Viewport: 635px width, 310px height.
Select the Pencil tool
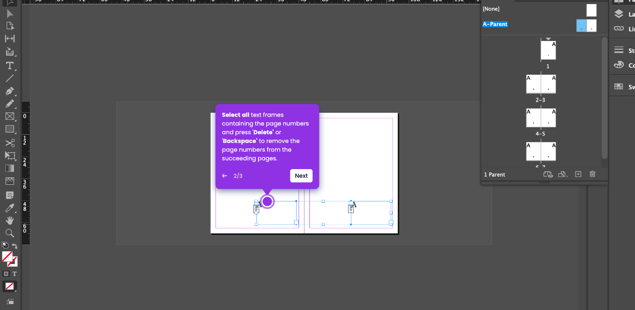point(10,104)
